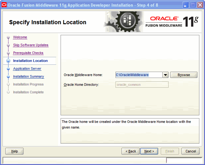Click inside the Oracle Middleware Home field
Viewport: 205px width, 165px height.
139,75
